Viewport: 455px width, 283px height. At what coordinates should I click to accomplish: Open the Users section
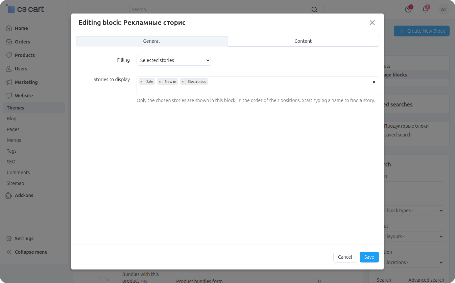pos(21,69)
